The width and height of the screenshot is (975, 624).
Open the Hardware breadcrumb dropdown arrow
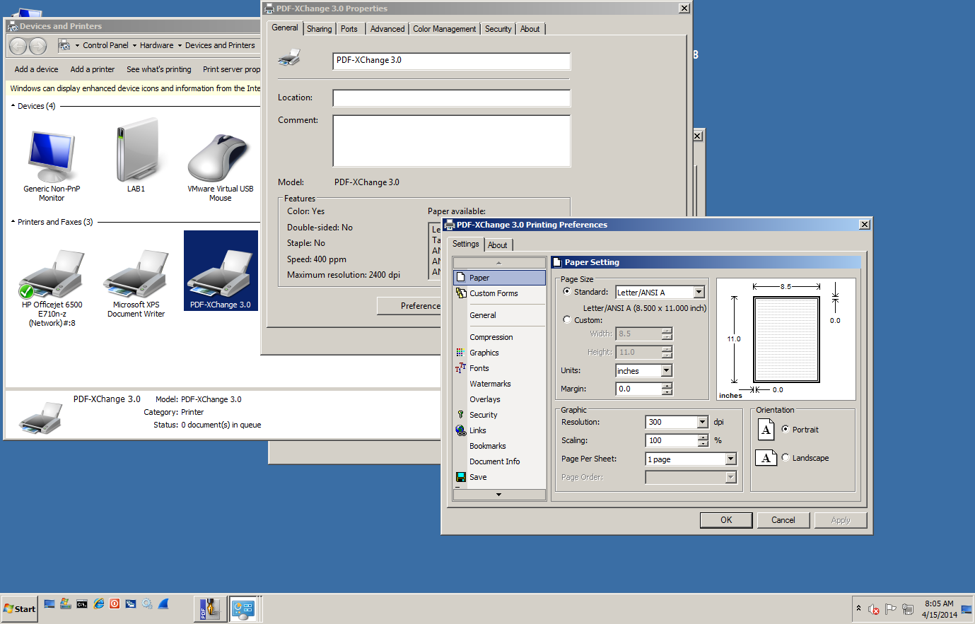click(180, 45)
